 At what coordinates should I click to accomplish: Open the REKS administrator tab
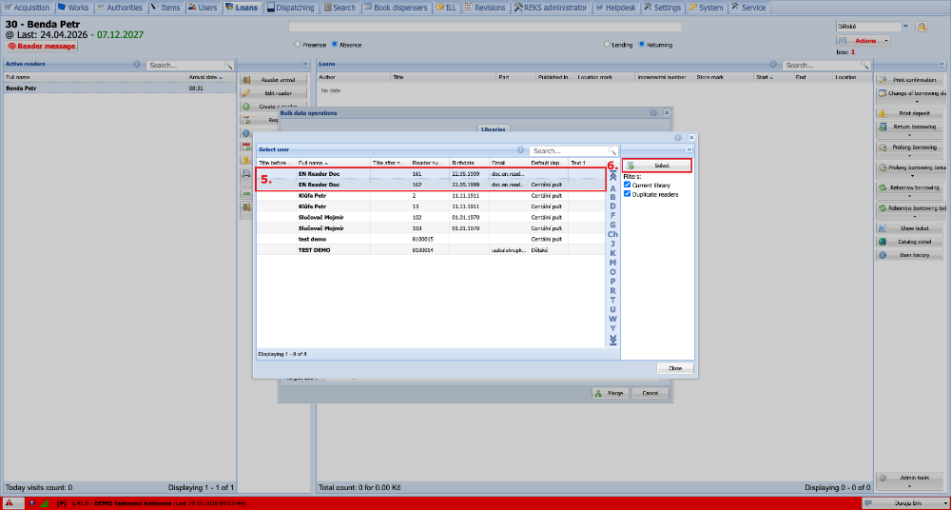pyautogui.click(x=552, y=8)
